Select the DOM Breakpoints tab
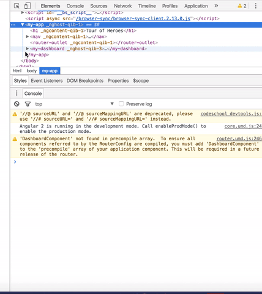 [x=85, y=81]
